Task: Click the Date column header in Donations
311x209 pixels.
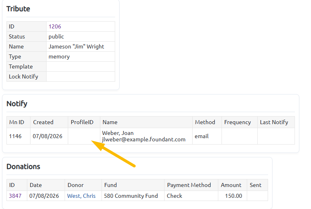Action: [46, 185]
